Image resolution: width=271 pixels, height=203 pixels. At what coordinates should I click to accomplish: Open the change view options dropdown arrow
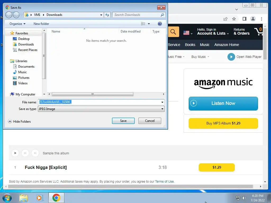pos(149,24)
